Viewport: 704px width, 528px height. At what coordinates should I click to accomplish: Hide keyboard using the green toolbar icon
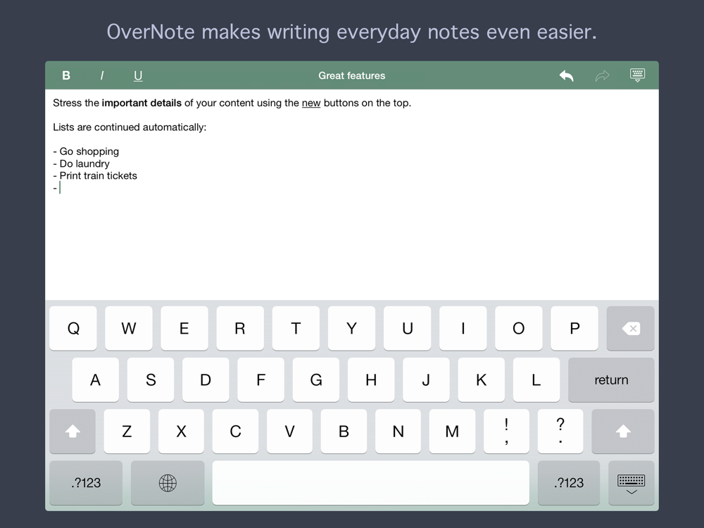pyautogui.click(x=638, y=75)
